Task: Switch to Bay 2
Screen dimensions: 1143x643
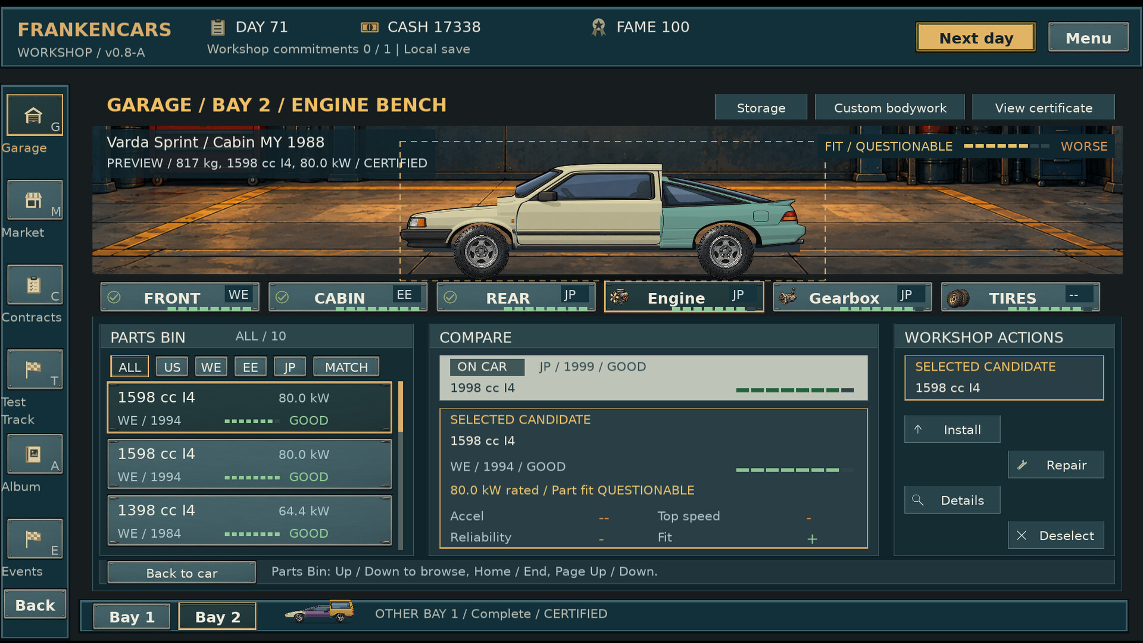Action: click(217, 617)
